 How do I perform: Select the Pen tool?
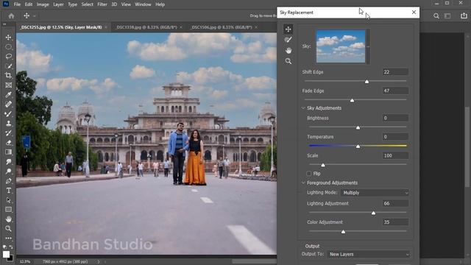tap(8, 181)
